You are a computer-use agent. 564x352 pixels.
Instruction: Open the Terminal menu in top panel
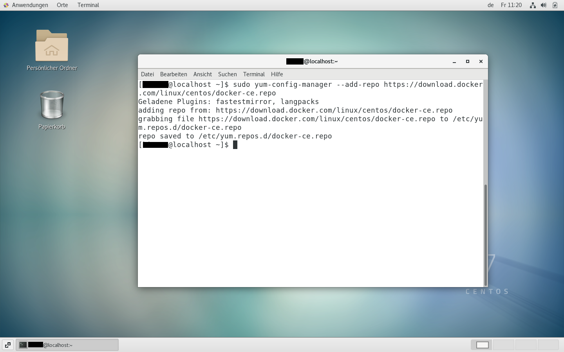click(x=88, y=5)
